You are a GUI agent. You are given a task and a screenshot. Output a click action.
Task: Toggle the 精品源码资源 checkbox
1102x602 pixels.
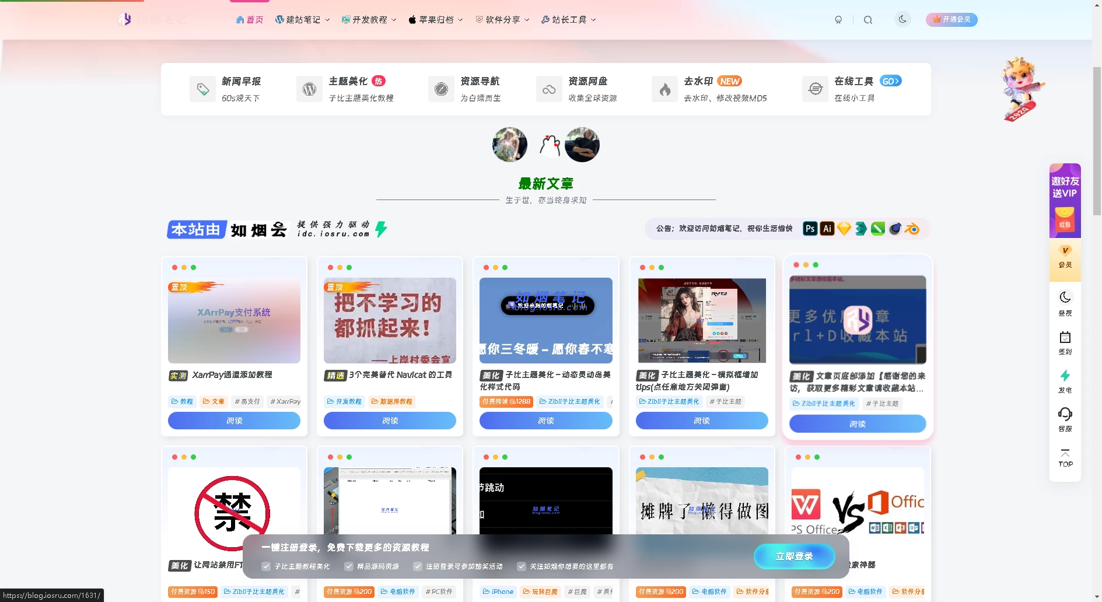tap(349, 566)
